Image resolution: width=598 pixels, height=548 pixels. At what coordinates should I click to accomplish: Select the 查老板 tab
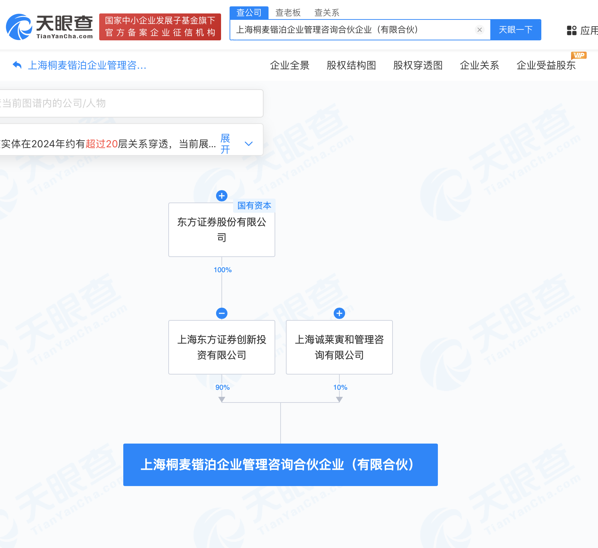[288, 13]
